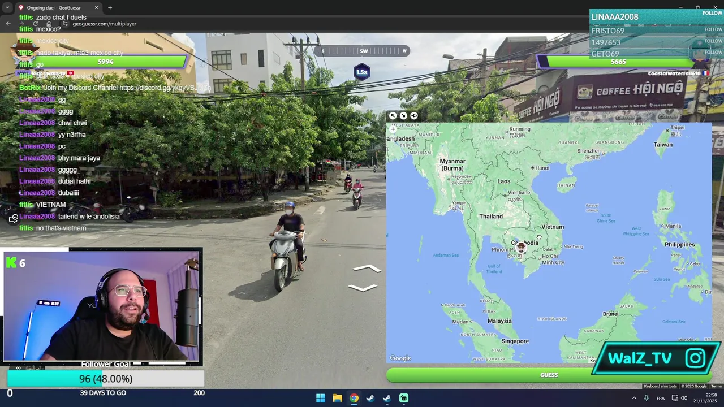724x407 pixels.
Task: Go back with the browser back arrow
Action: [8, 24]
